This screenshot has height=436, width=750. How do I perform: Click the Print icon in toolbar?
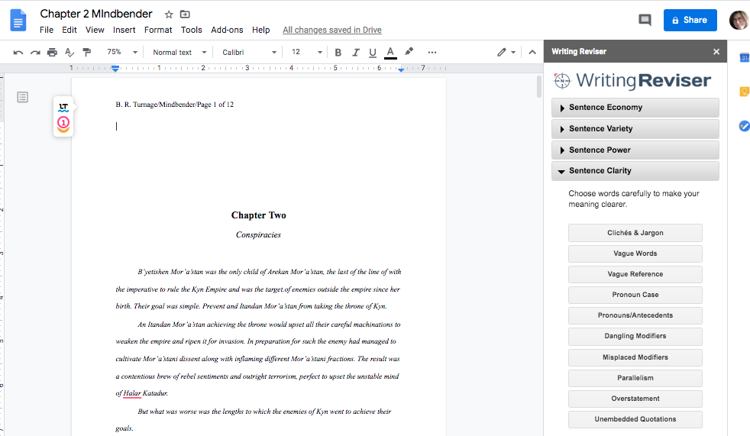click(x=52, y=53)
